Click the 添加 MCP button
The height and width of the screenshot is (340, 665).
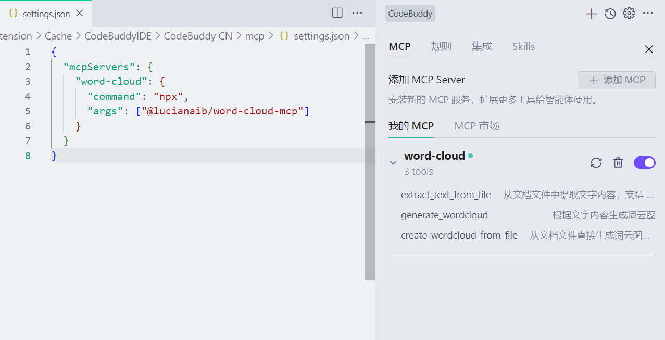pos(616,80)
